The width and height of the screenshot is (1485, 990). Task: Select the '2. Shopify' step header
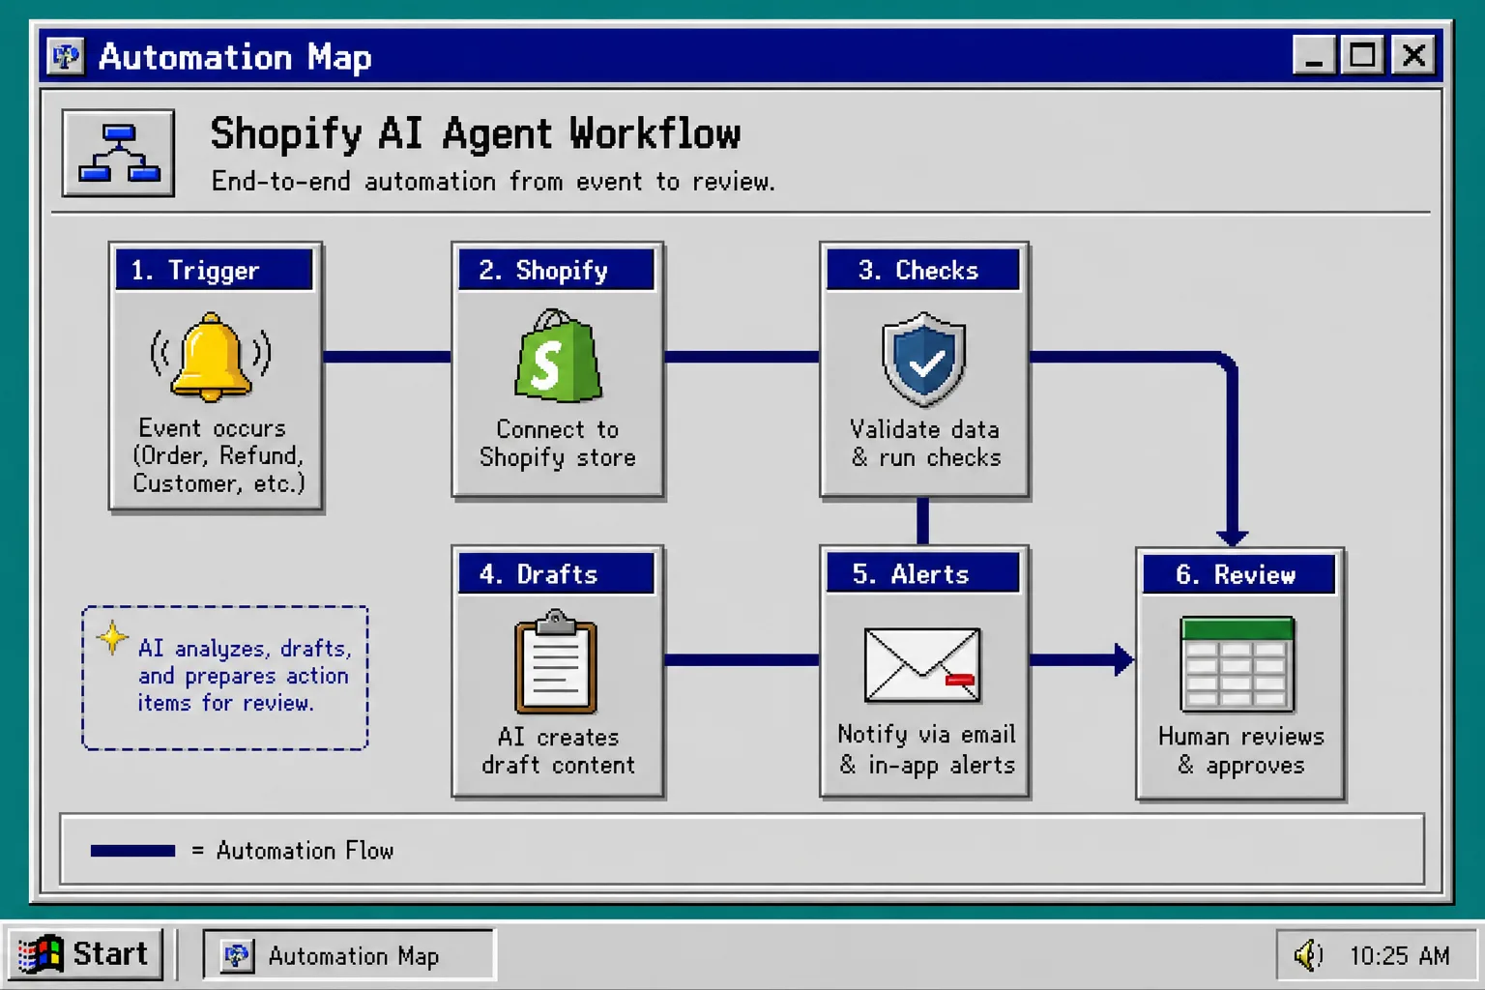coord(556,270)
